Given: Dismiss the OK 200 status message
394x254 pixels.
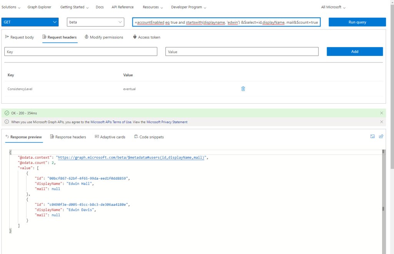Looking at the screenshot, I should [x=381, y=113].
